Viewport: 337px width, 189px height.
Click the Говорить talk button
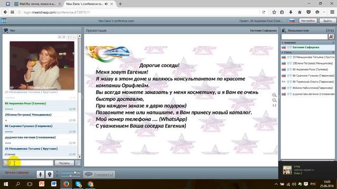(100, 174)
